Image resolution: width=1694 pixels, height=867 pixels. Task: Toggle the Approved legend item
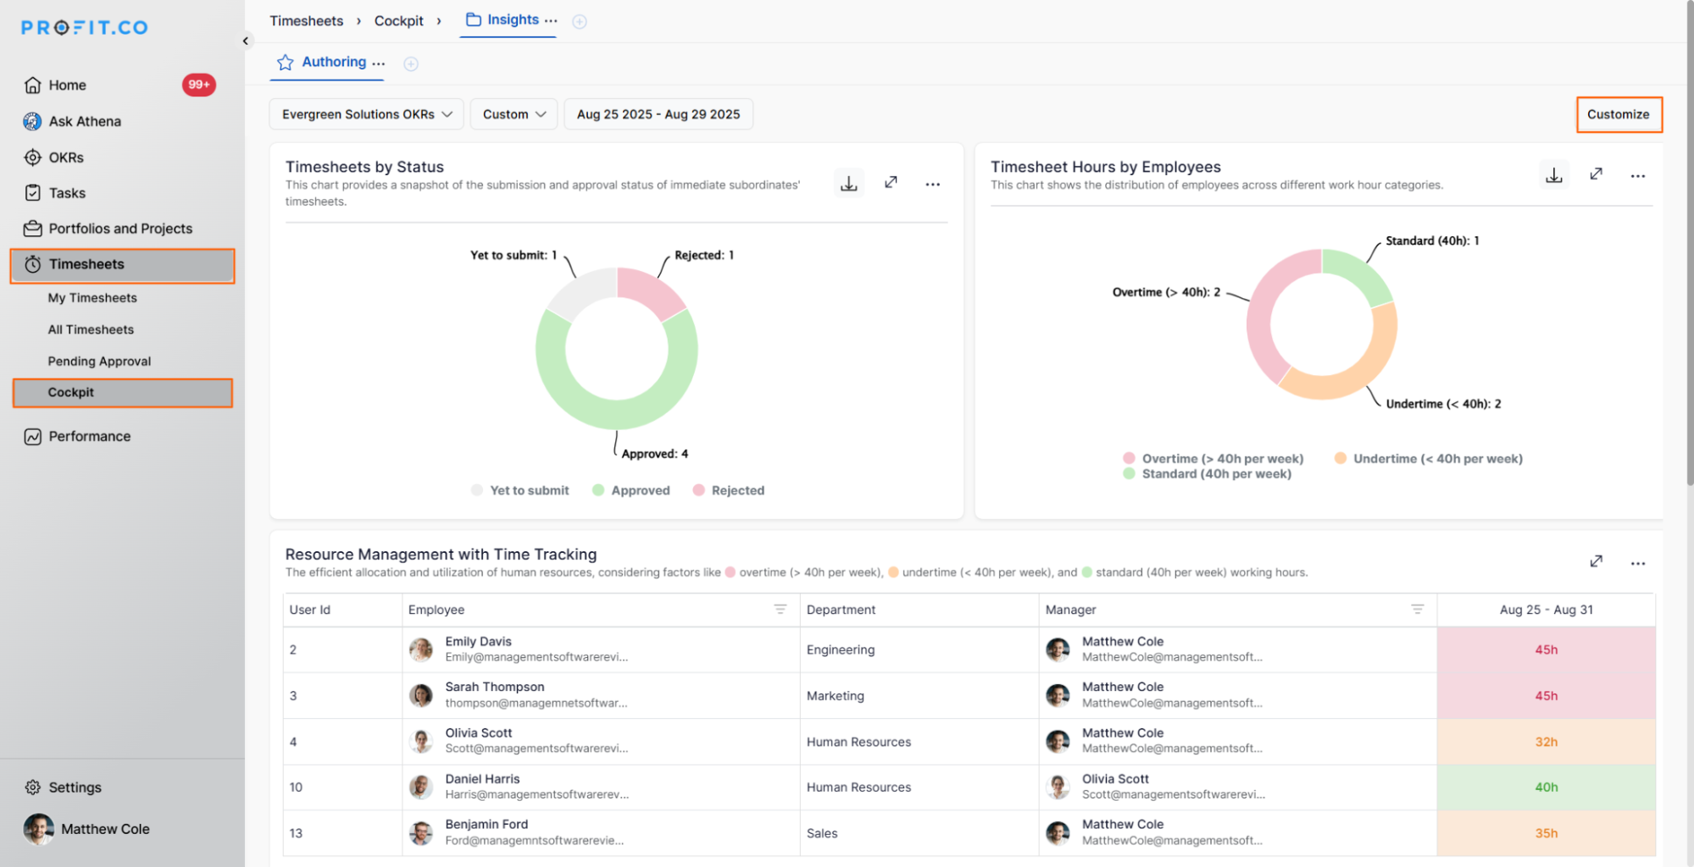pos(630,490)
